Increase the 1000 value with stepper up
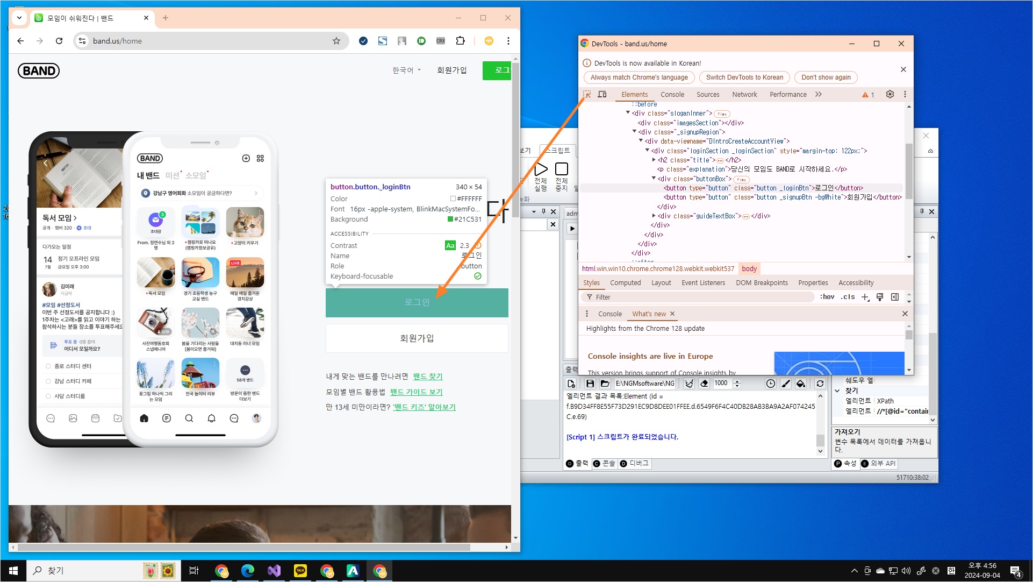The image size is (1033, 582). (737, 381)
